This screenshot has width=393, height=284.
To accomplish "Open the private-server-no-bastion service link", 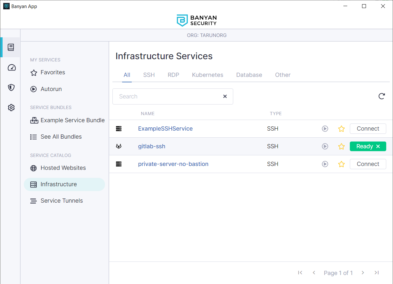I will (x=173, y=164).
